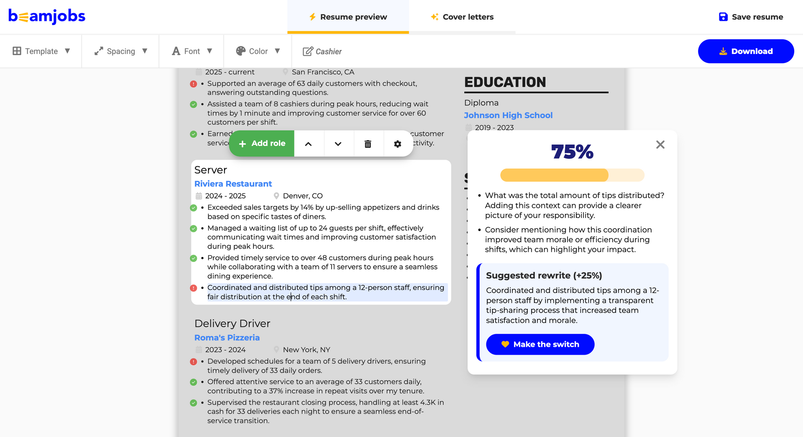Click the San Francisco, CA location text
The width and height of the screenshot is (803, 437).
323,72
